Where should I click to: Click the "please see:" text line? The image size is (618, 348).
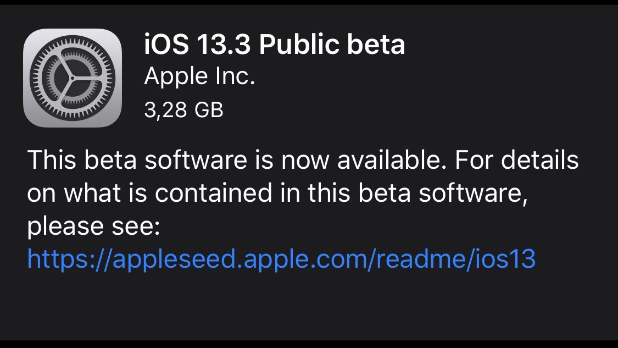pyautogui.click(x=93, y=227)
